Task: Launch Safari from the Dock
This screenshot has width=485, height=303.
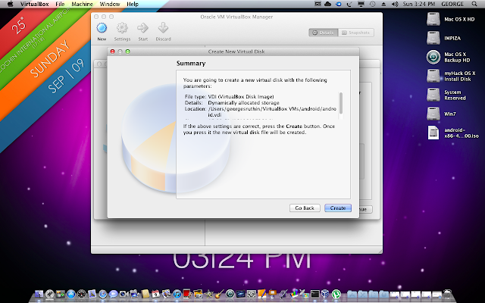Action: pyautogui.click(x=103, y=294)
